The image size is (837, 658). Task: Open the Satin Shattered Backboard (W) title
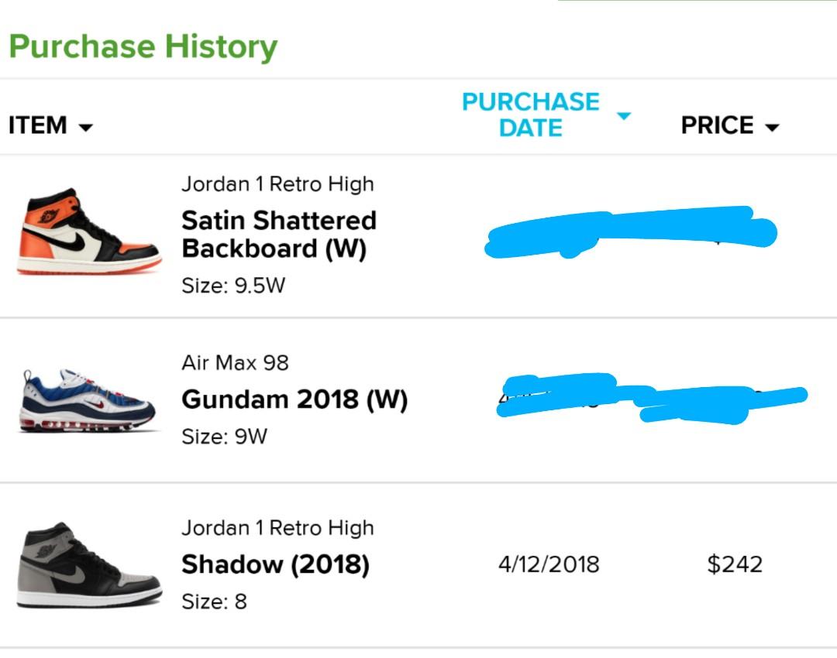[x=279, y=235]
